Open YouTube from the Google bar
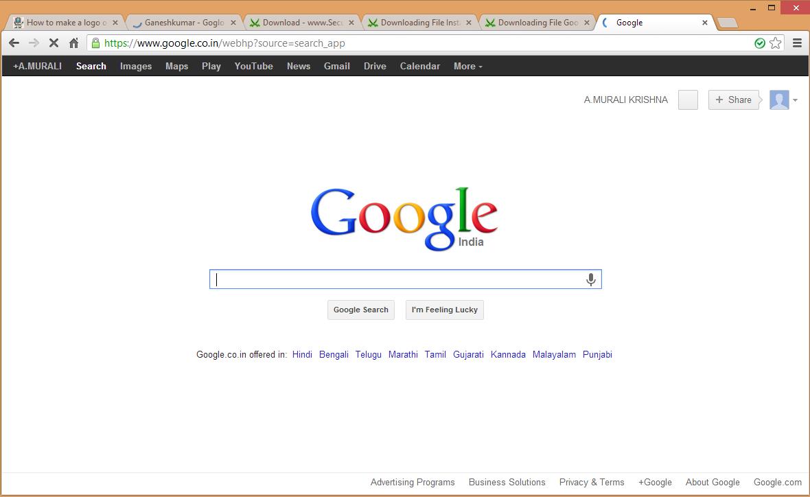This screenshot has height=497, width=810. (254, 66)
